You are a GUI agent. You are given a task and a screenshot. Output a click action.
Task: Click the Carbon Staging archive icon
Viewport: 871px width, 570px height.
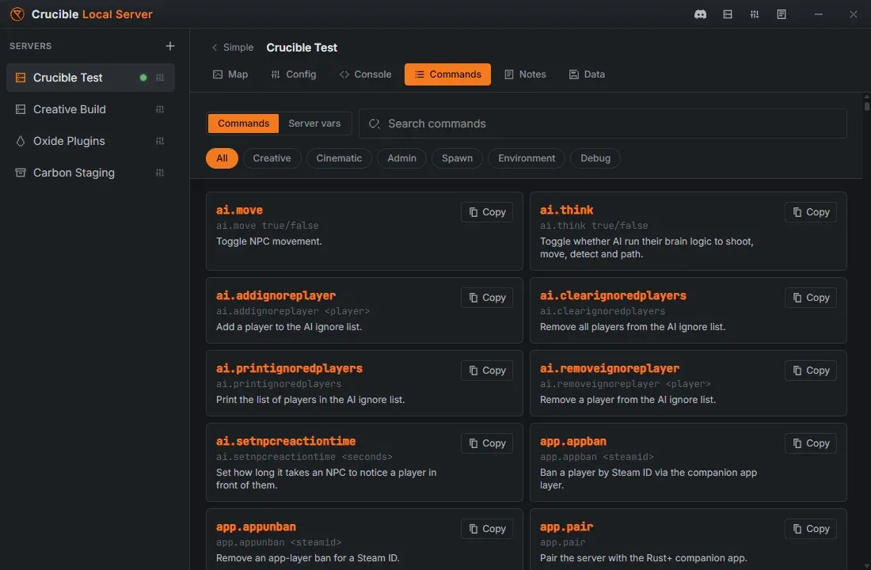[x=21, y=173]
